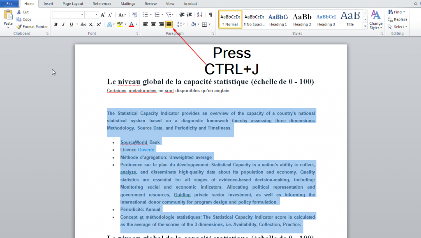Switch to the Insert tab

point(49,4)
